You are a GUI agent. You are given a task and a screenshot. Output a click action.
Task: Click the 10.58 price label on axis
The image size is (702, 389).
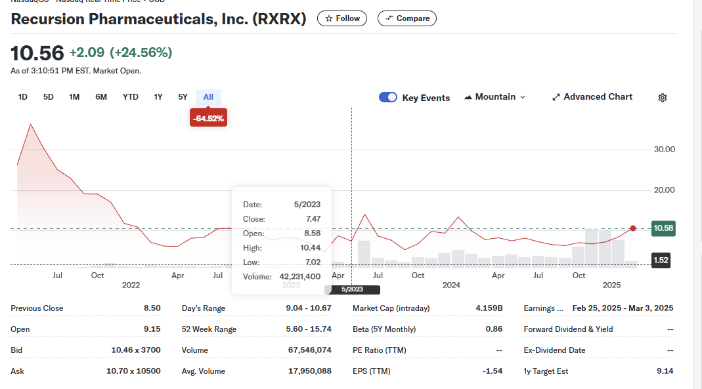(x=663, y=228)
